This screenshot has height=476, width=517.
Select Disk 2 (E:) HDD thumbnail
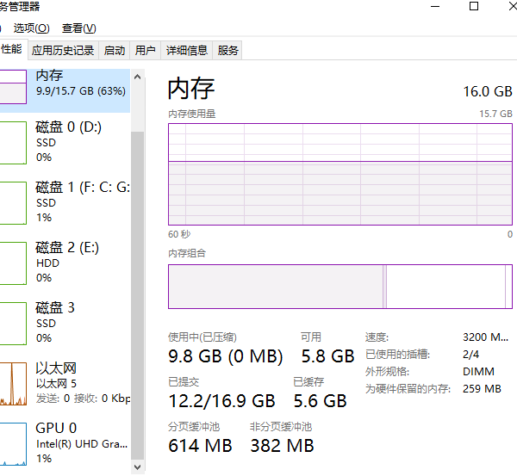tap(14, 263)
